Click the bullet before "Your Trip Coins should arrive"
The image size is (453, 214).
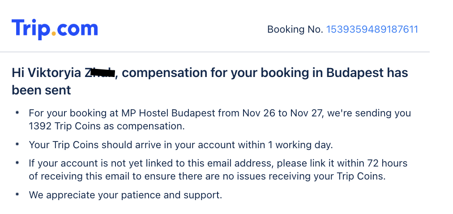click(x=17, y=145)
